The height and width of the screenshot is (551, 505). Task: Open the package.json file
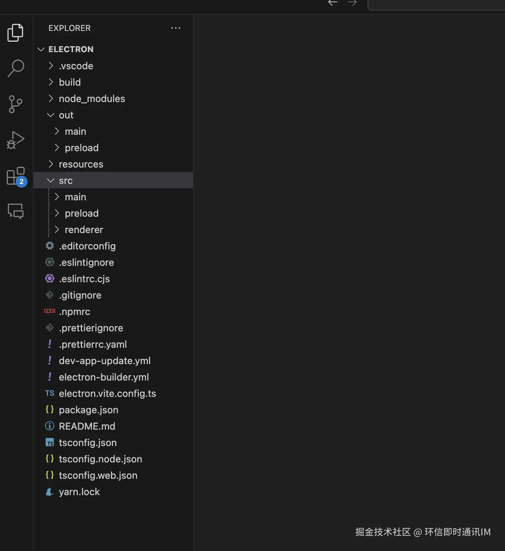(x=88, y=410)
